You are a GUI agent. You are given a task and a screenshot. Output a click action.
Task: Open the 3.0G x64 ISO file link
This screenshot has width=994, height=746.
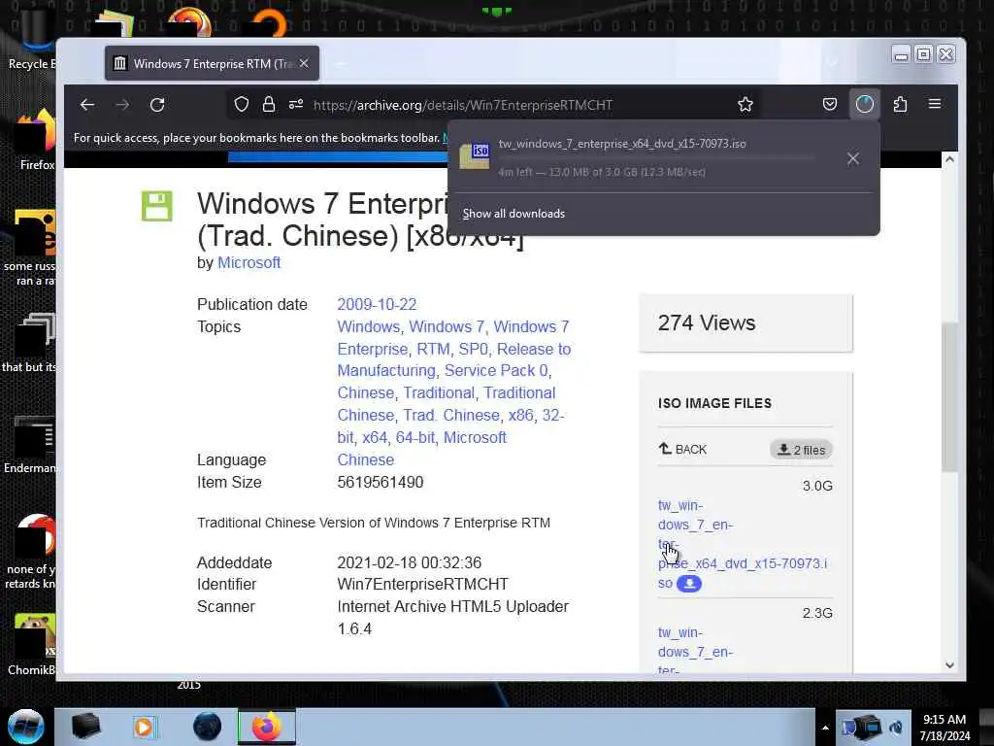tap(743, 544)
